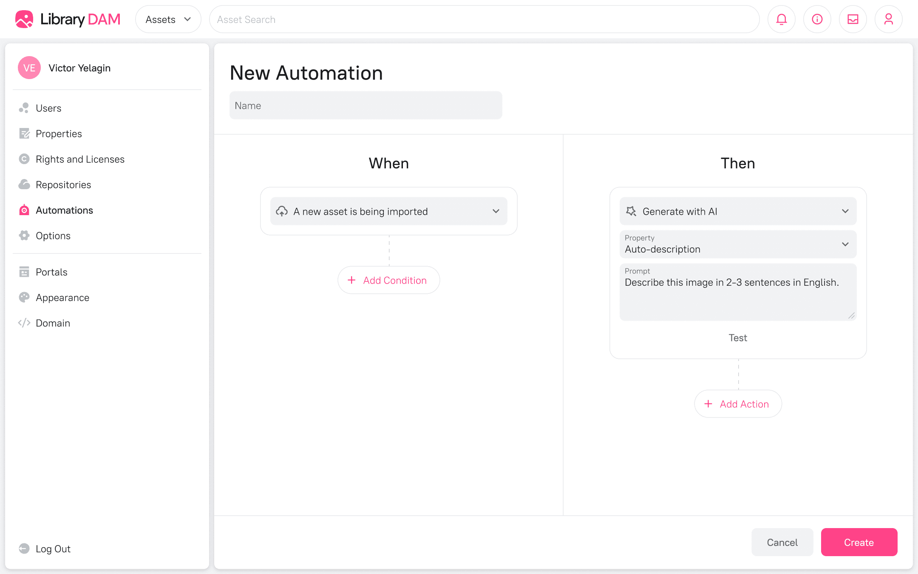Click the Domain code brackets icon
The height and width of the screenshot is (574, 918).
pos(24,323)
